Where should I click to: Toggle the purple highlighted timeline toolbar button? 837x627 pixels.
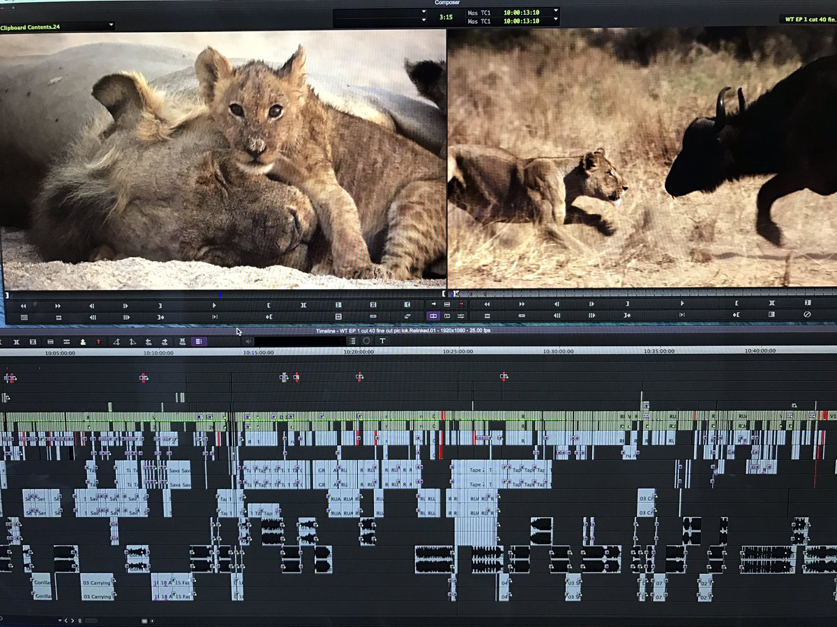(199, 341)
